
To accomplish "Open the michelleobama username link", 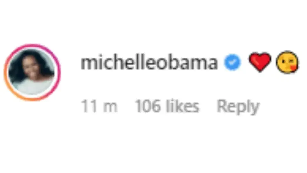I will tap(149, 63).
